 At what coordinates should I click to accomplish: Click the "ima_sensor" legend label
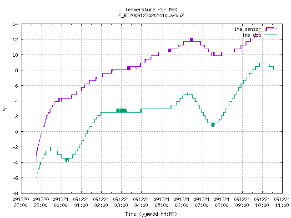pos(247,29)
